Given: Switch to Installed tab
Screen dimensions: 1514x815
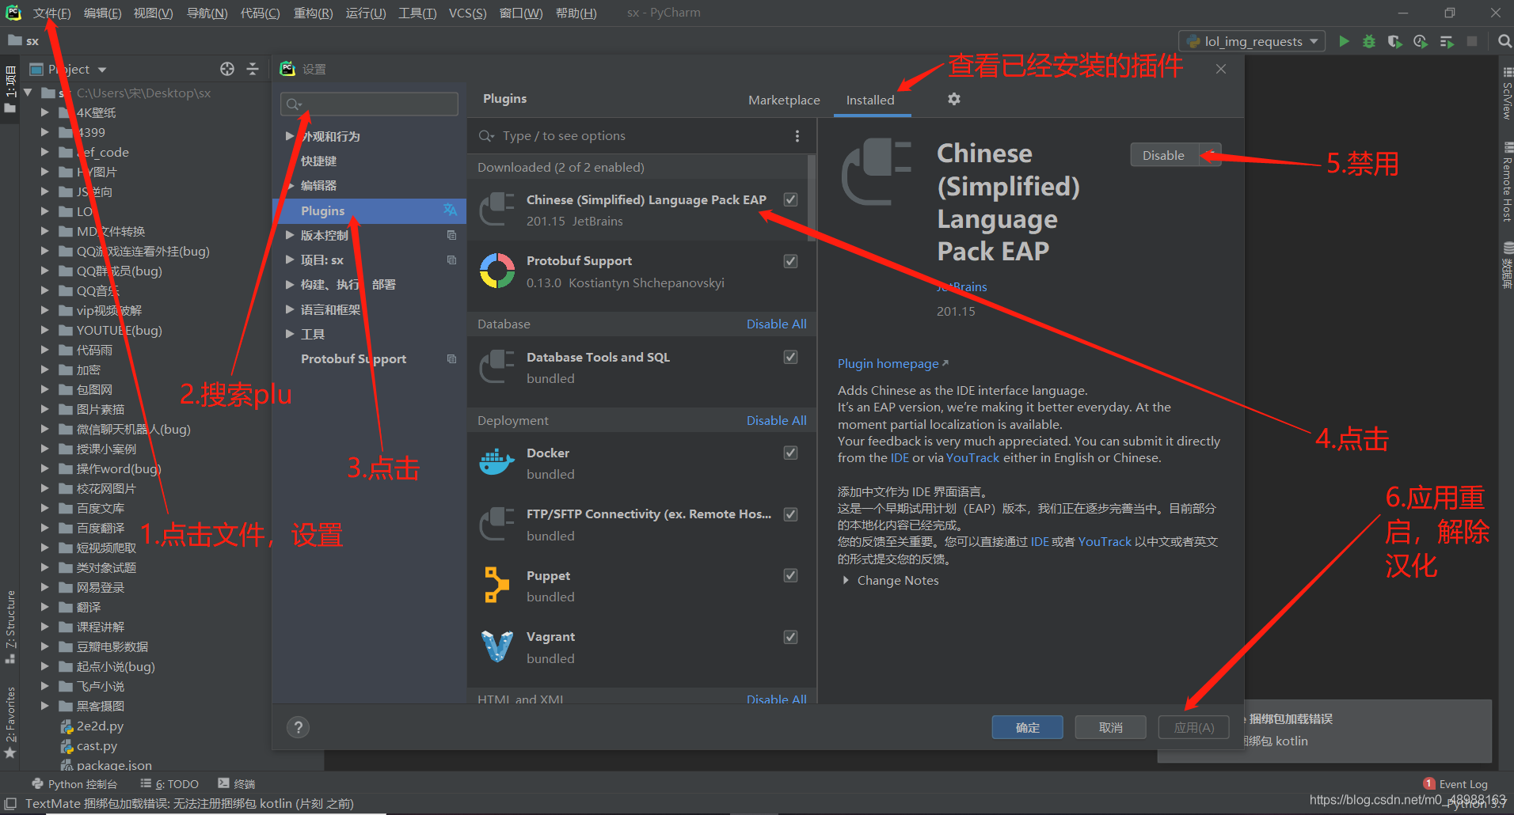Looking at the screenshot, I should coord(870,100).
